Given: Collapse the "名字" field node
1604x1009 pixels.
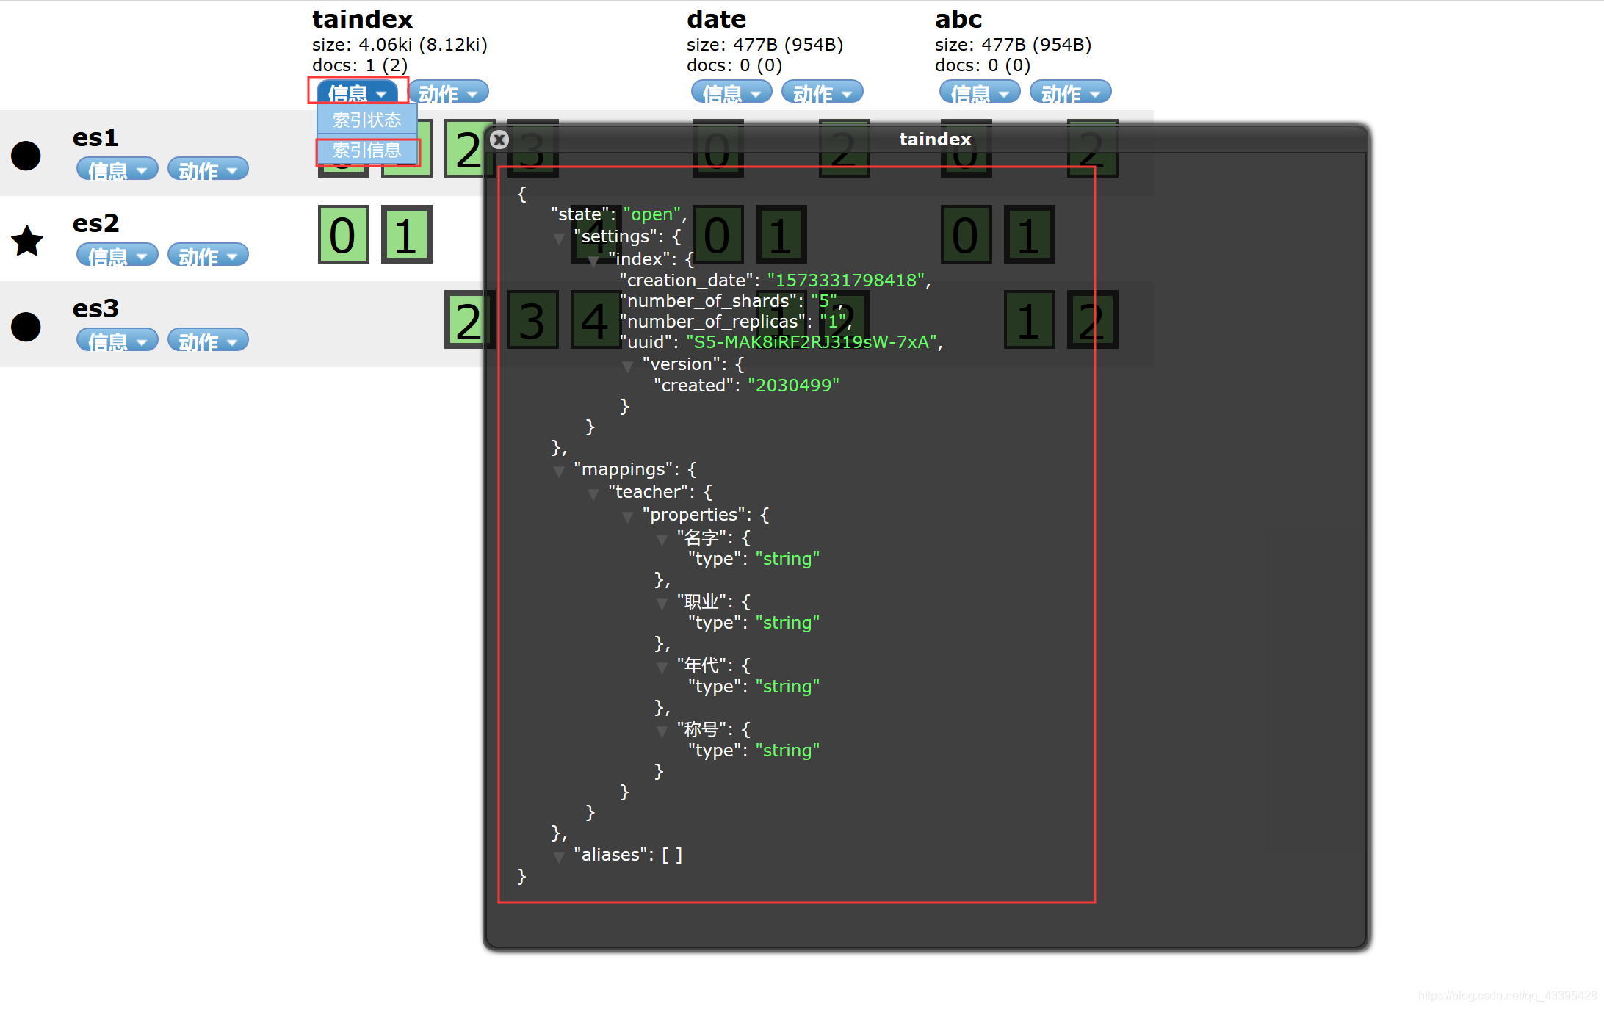Looking at the screenshot, I should (x=662, y=540).
